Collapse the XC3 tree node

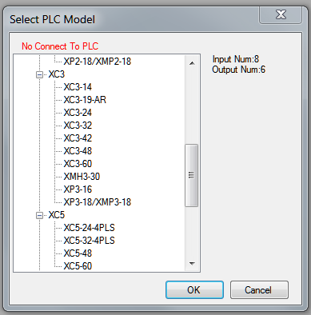tap(39, 74)
